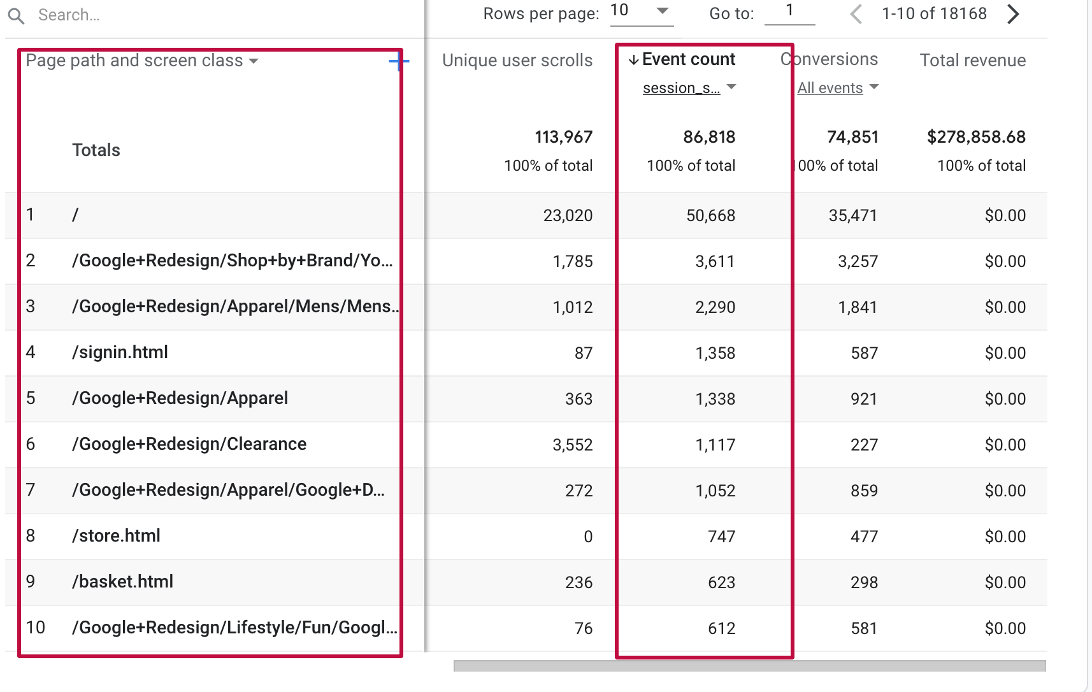Open the Page path and screen class dimension dropdown
The width and height of the screenshot is (1092, 692).
[x=254, y=61]
